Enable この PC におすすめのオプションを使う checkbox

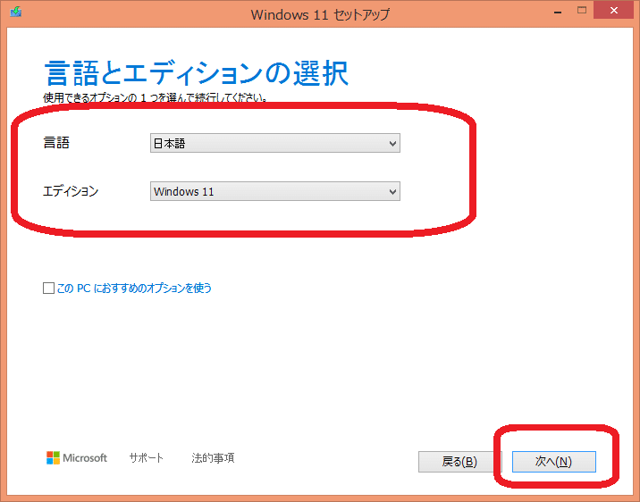(48, 289)
